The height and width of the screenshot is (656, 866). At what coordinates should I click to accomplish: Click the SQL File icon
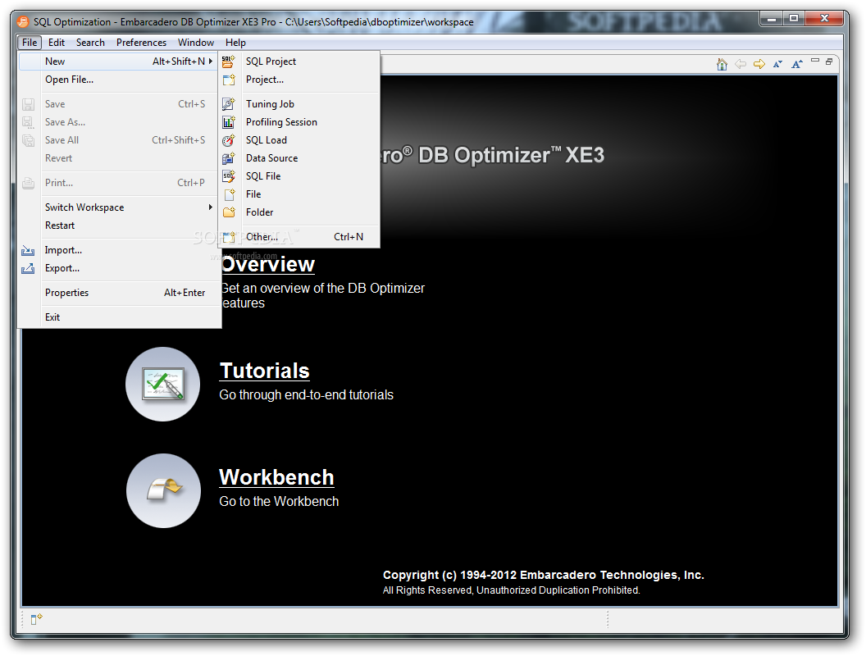[x=229, y=176]
